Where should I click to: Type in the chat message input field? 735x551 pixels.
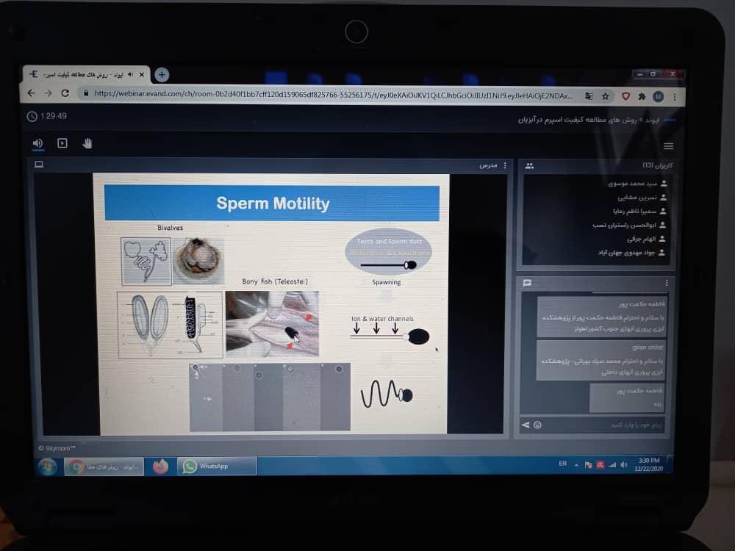(x=603, y=425)
